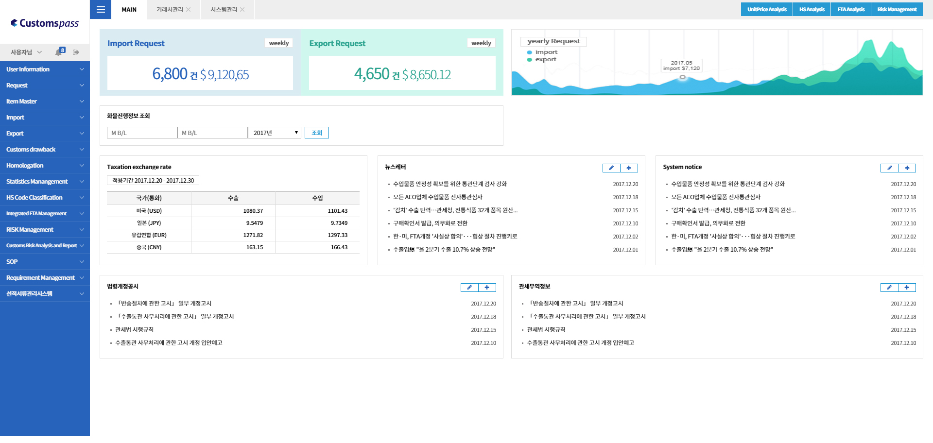This screenshot has width=933, height=443.
Task: Open 법령개정공시 item 관세법 시행규칙
Action: coord(135,330)
